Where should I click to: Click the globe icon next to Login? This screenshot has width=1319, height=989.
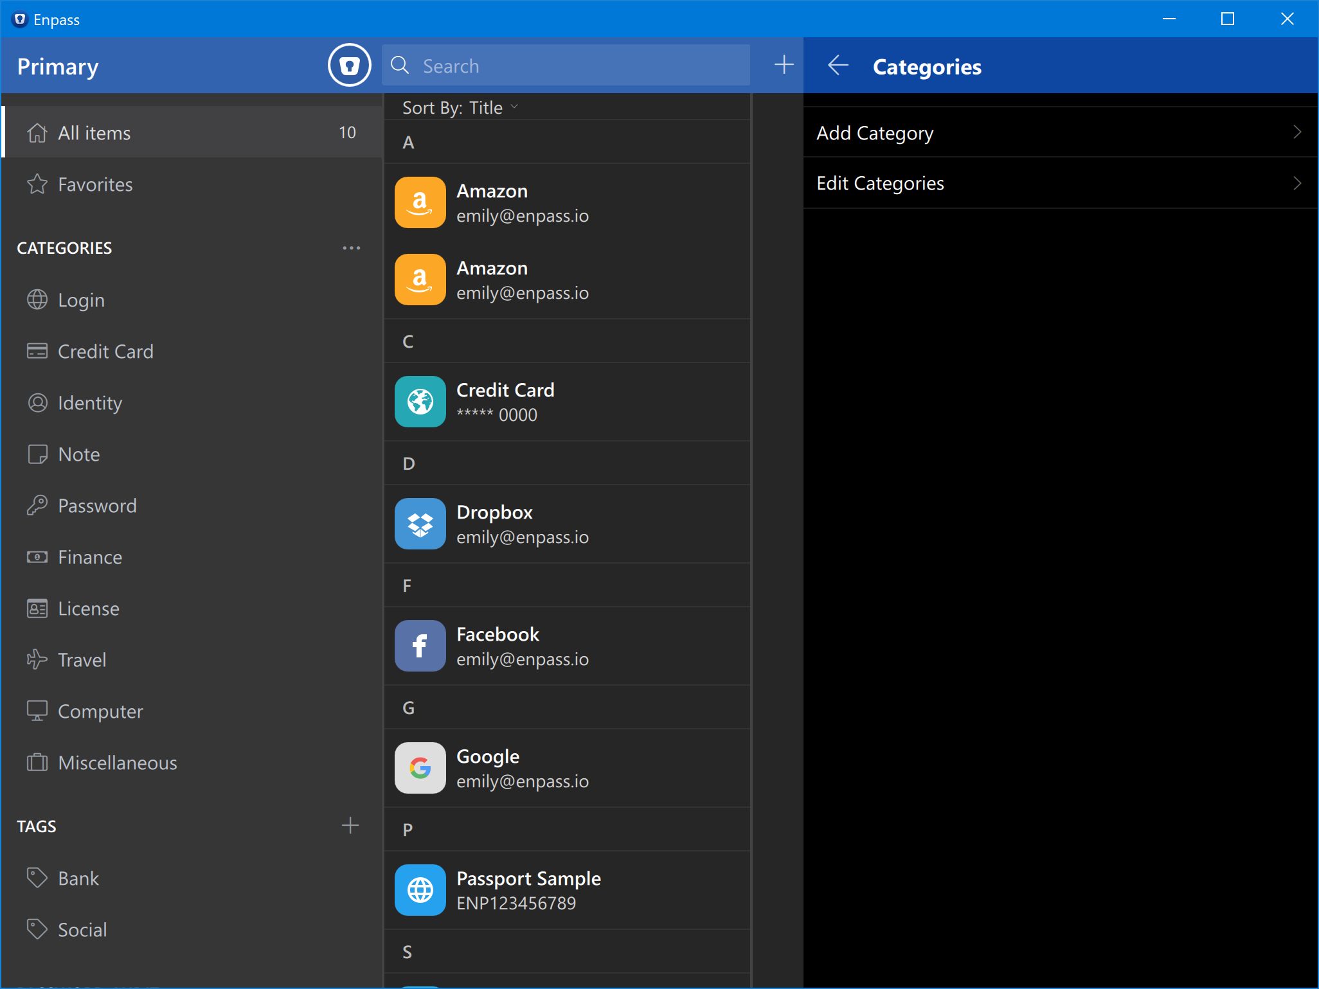click(x=37, y=299)
